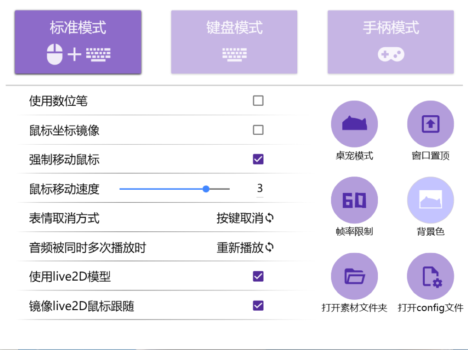This screenshot has width=468, height=350.
Task: Open the 帧率限制 frame rate setting
Action: point(354,200)
